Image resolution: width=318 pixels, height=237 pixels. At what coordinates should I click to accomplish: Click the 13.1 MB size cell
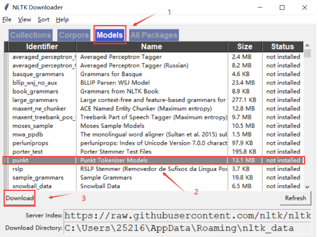click(x=243, y=160)
